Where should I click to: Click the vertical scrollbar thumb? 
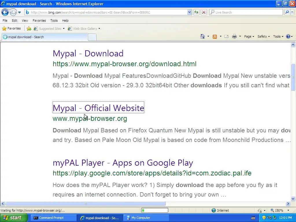click(x=293, y=77)
